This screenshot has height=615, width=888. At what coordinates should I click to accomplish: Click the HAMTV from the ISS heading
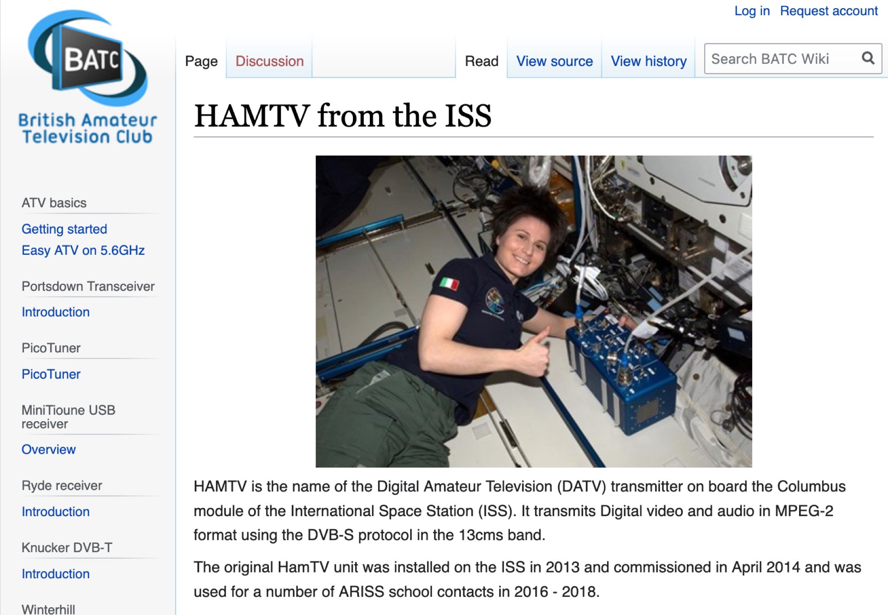343,116
